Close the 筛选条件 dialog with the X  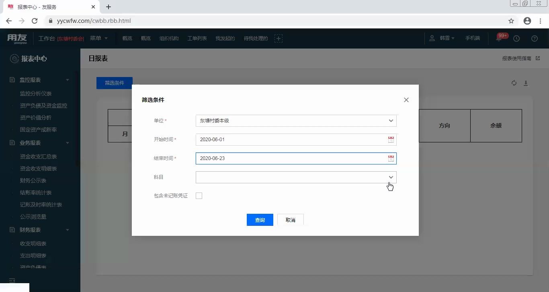pos(406,100)
